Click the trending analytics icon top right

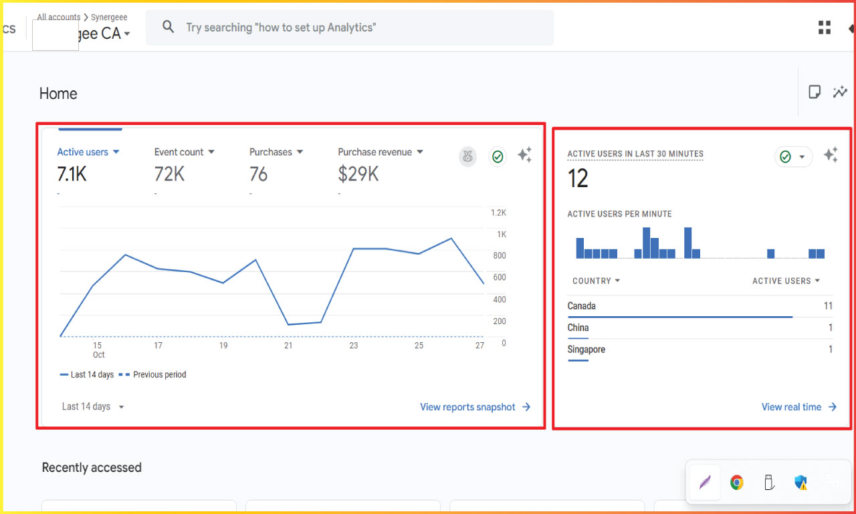[x=841, y=92]
